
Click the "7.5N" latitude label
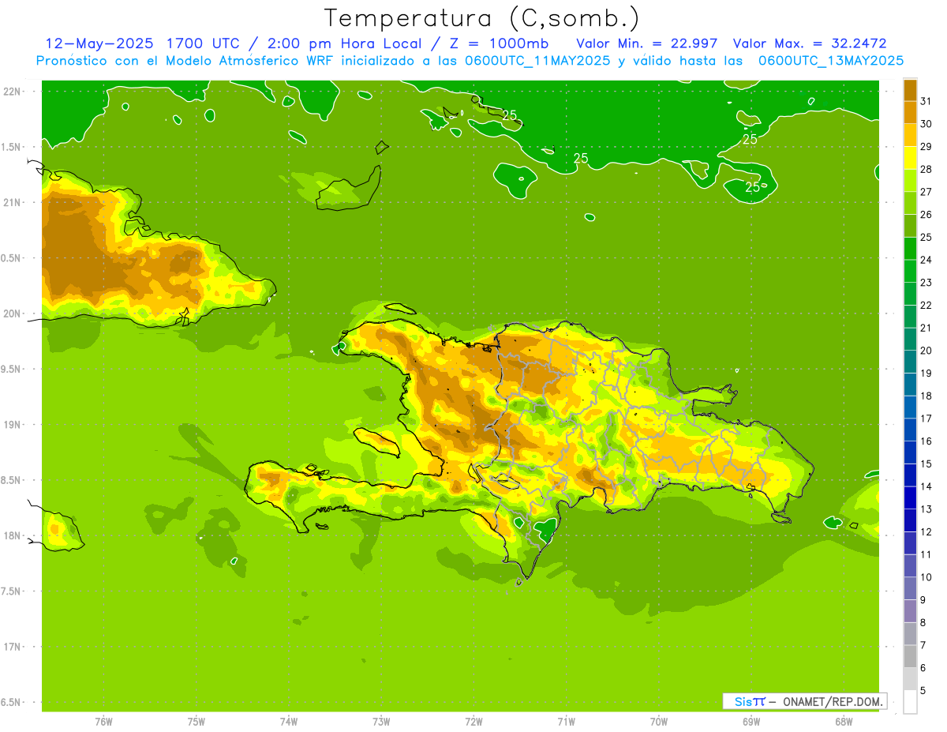[12, 591]
